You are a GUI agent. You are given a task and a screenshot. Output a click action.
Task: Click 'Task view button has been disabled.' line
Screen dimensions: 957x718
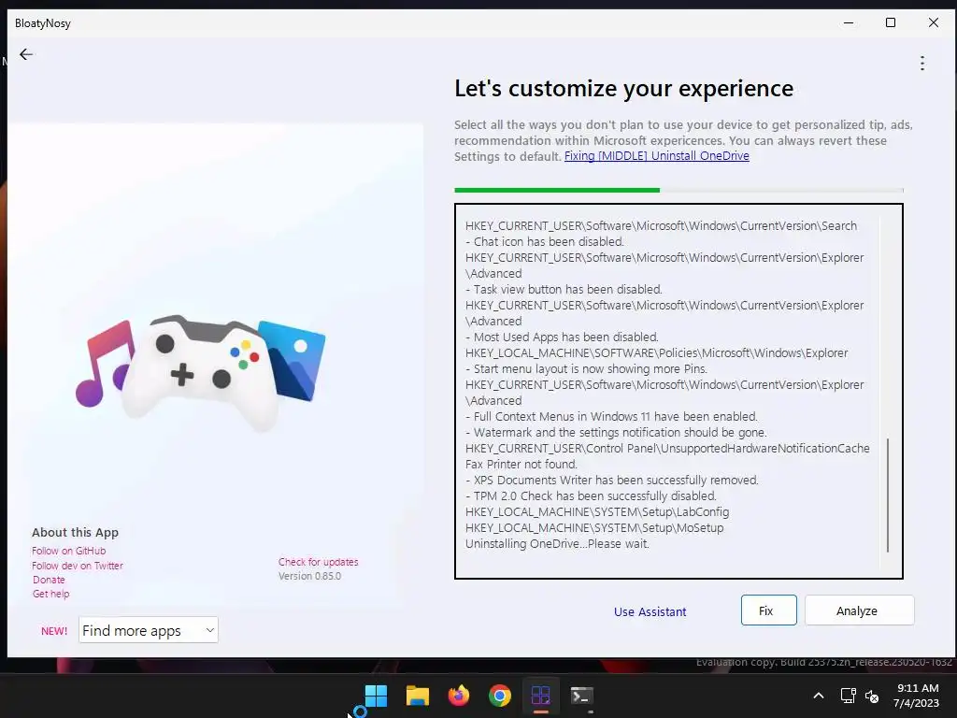564,290
